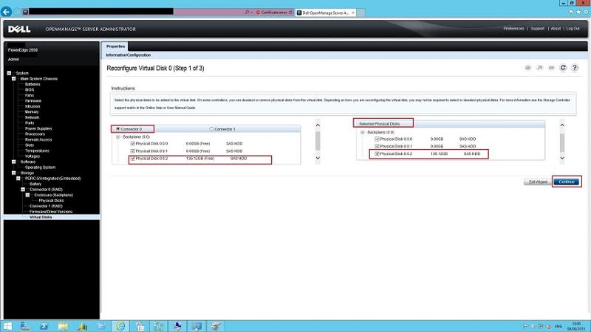Open help using the question mark icon

575,68
